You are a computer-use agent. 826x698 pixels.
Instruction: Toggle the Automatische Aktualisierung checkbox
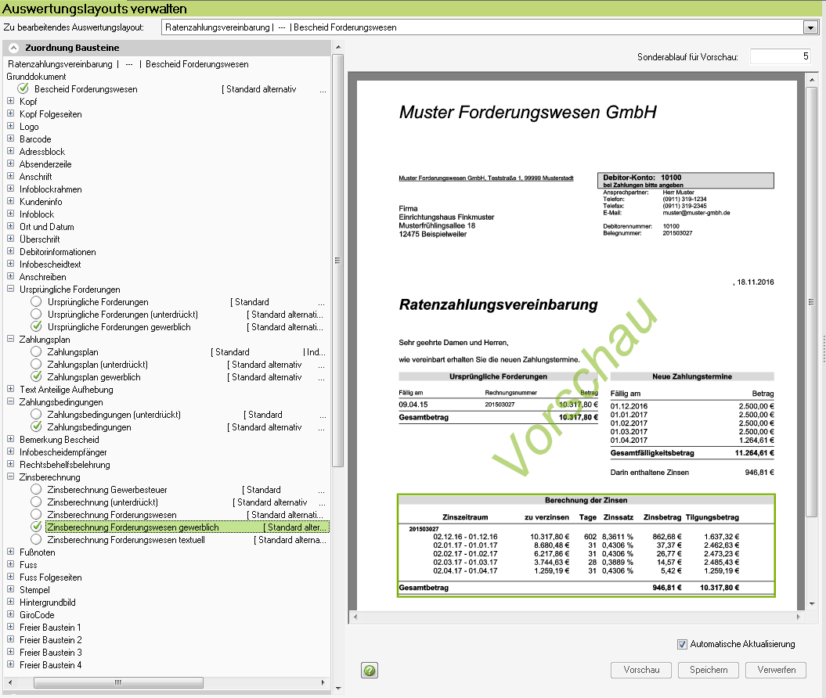tap(683, 644)
